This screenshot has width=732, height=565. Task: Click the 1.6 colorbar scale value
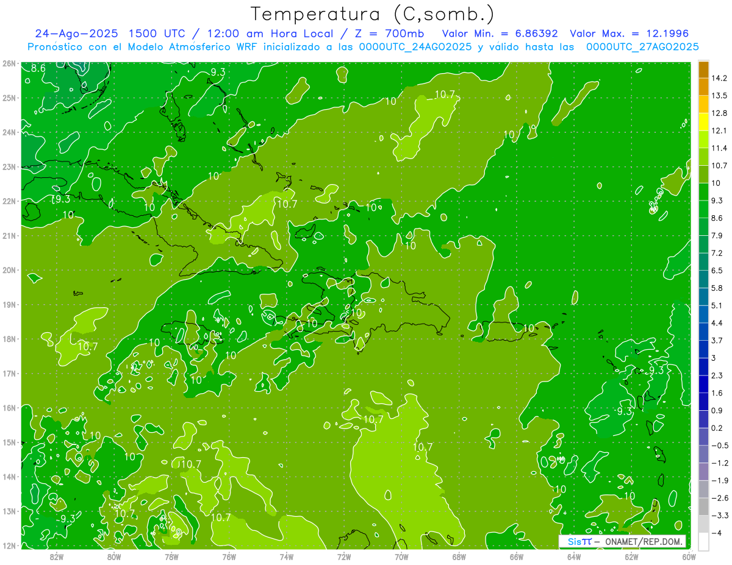tap(717, 393)
